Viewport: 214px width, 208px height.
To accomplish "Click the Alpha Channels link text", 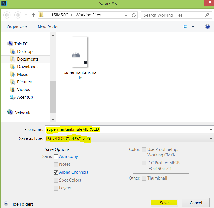I will click(x=74, y=172).
